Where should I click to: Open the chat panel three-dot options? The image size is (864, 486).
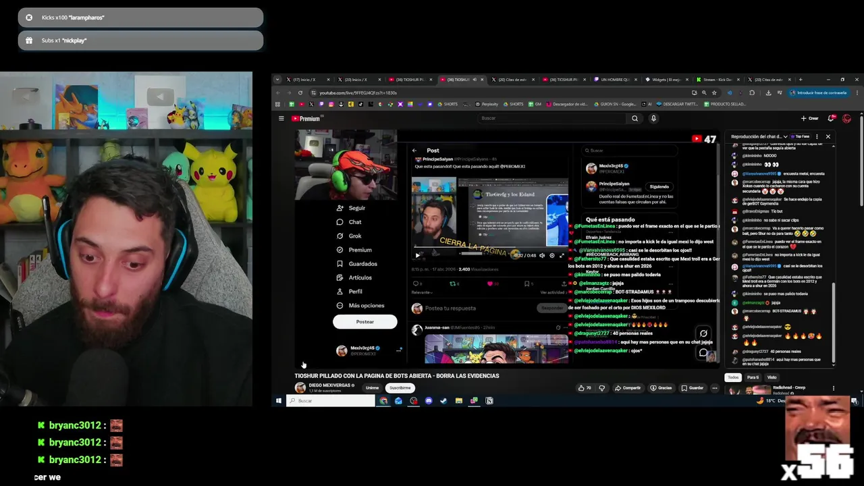pos(817,136)
